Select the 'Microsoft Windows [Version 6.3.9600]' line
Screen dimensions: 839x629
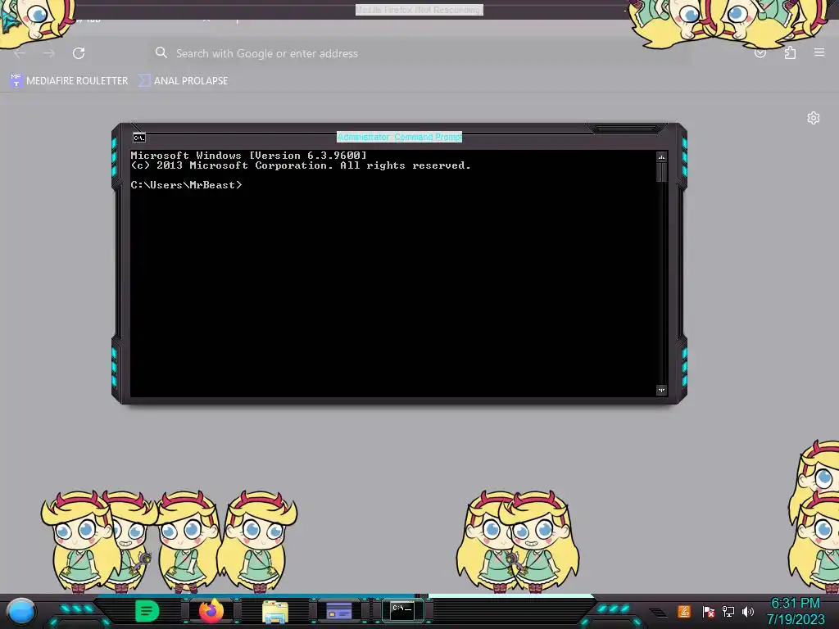pyautogui.click(x=249, y=155)
